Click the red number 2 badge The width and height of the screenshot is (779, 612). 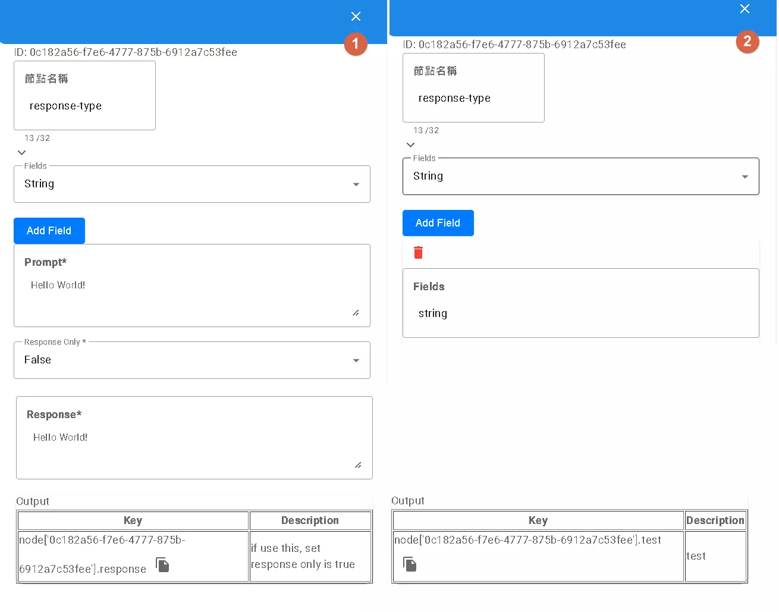tap(747, 42)
